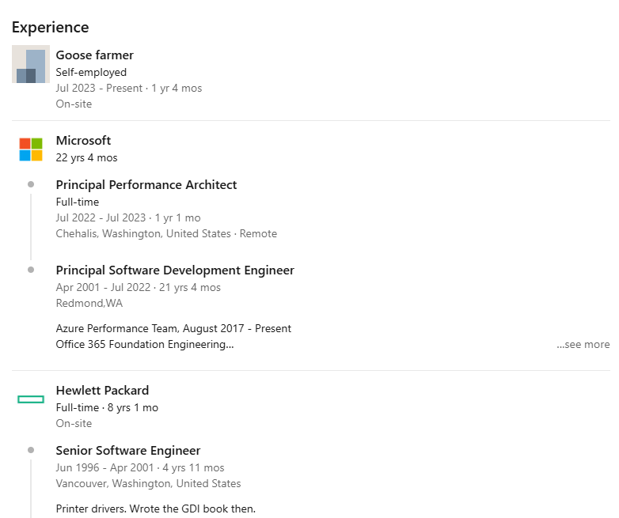
Task: Click the "Self-employed" employment label
Action: point(91,73)
